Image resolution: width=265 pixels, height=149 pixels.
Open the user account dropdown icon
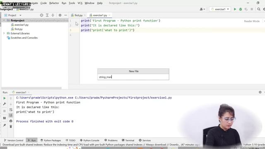(x=202, y=9)
